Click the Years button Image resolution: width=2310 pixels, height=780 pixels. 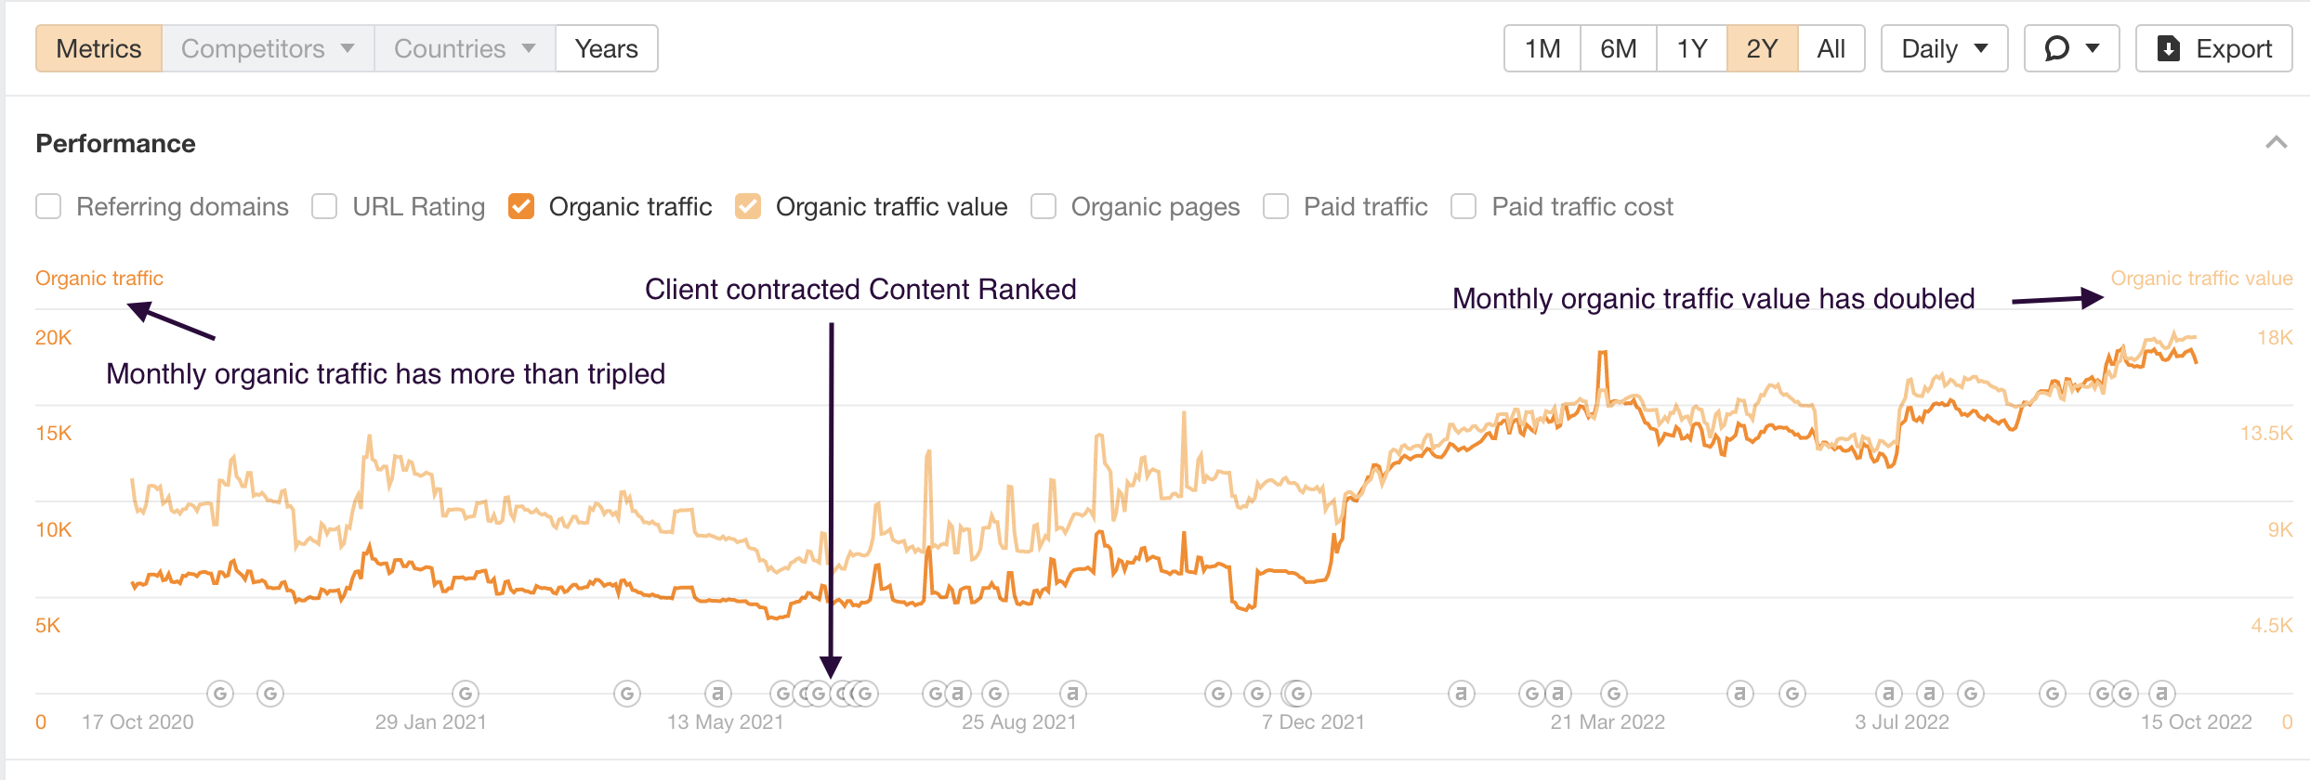[606, 47]
